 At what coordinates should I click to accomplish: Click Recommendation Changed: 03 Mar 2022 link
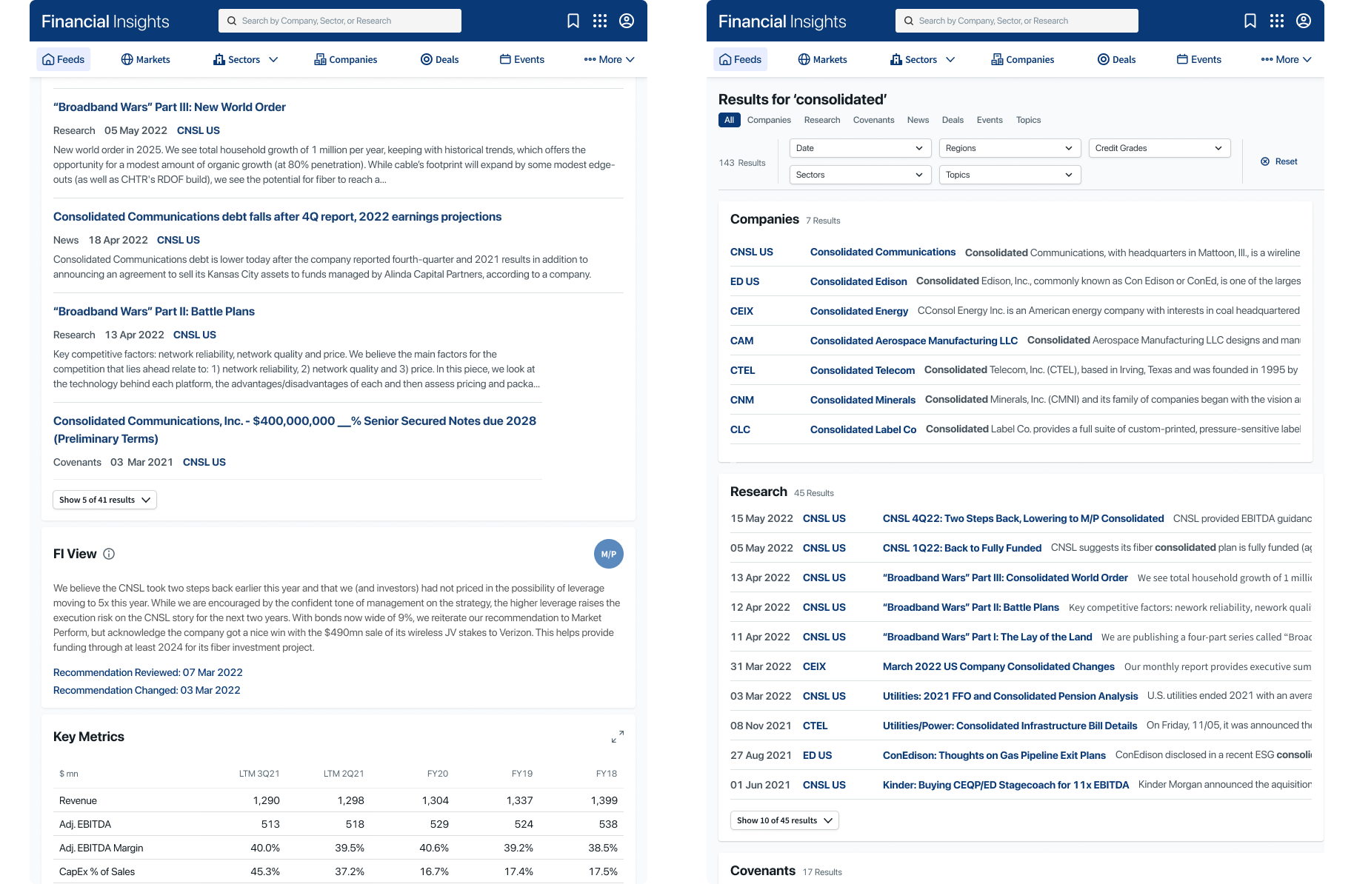point(147,690)
